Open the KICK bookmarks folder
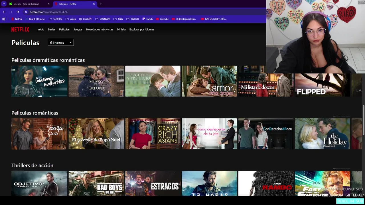Image resolution: width=365 pixels, height=205 pixels. pyautogui.click(x=118, y=19)
